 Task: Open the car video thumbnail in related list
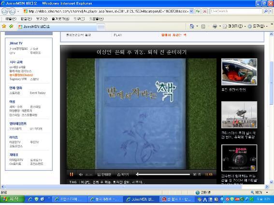(x=239, y=72)
